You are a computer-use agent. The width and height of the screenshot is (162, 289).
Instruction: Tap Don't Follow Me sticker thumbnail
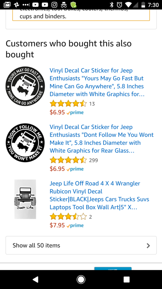pos(25,143)
